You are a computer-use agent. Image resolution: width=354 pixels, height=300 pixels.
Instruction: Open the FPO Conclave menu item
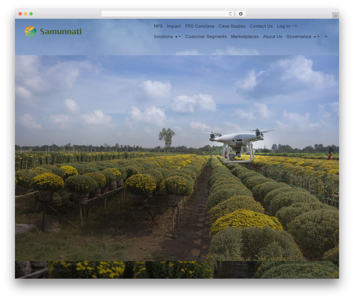coord(200,26)
